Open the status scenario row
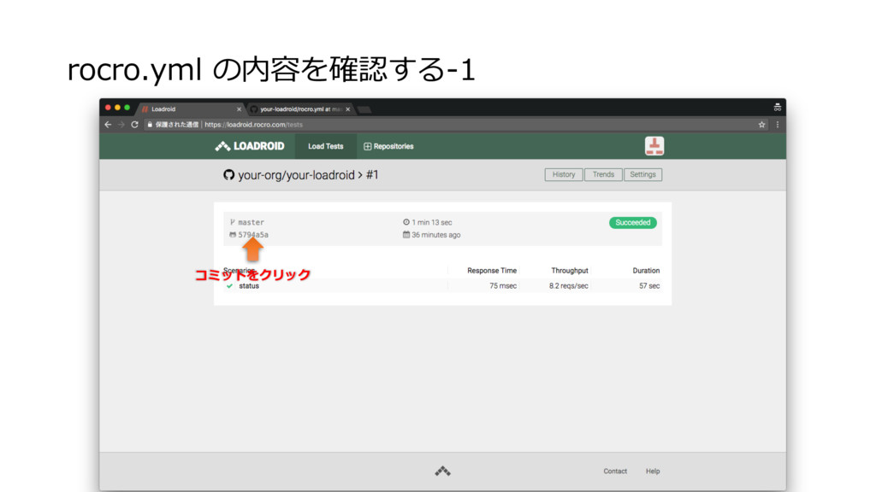Image resolution: width=876 pixels, height=492 pixels. click(x=442, y=285)
